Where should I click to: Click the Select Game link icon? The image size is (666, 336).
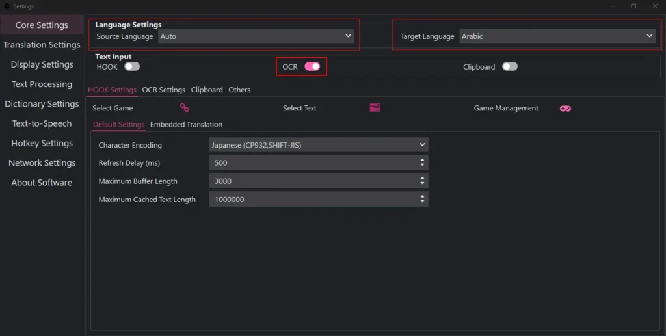[184, 108]
